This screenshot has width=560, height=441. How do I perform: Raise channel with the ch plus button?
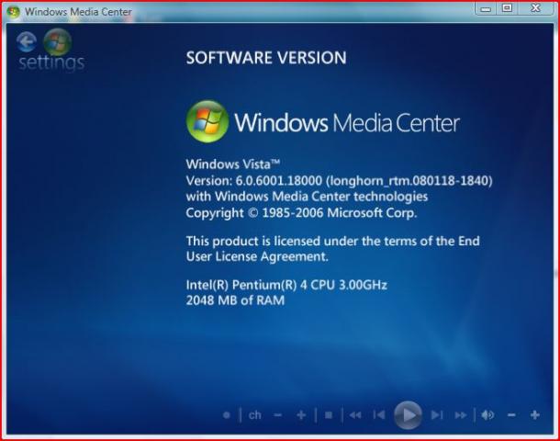[x=301, y=415]
